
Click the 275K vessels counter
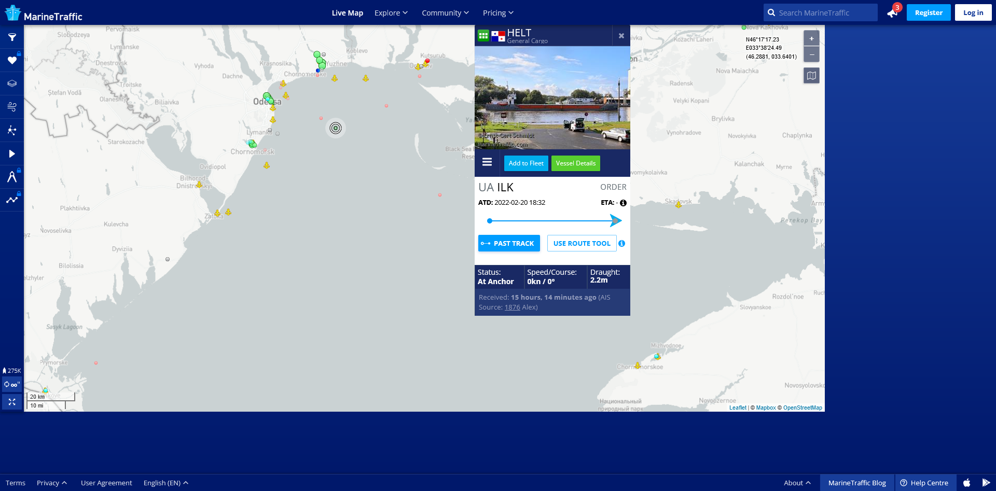tap(12, 371)
